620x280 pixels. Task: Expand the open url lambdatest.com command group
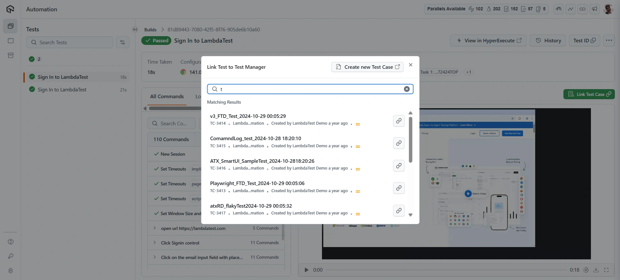pyautogui.click(x=155, y=228)
